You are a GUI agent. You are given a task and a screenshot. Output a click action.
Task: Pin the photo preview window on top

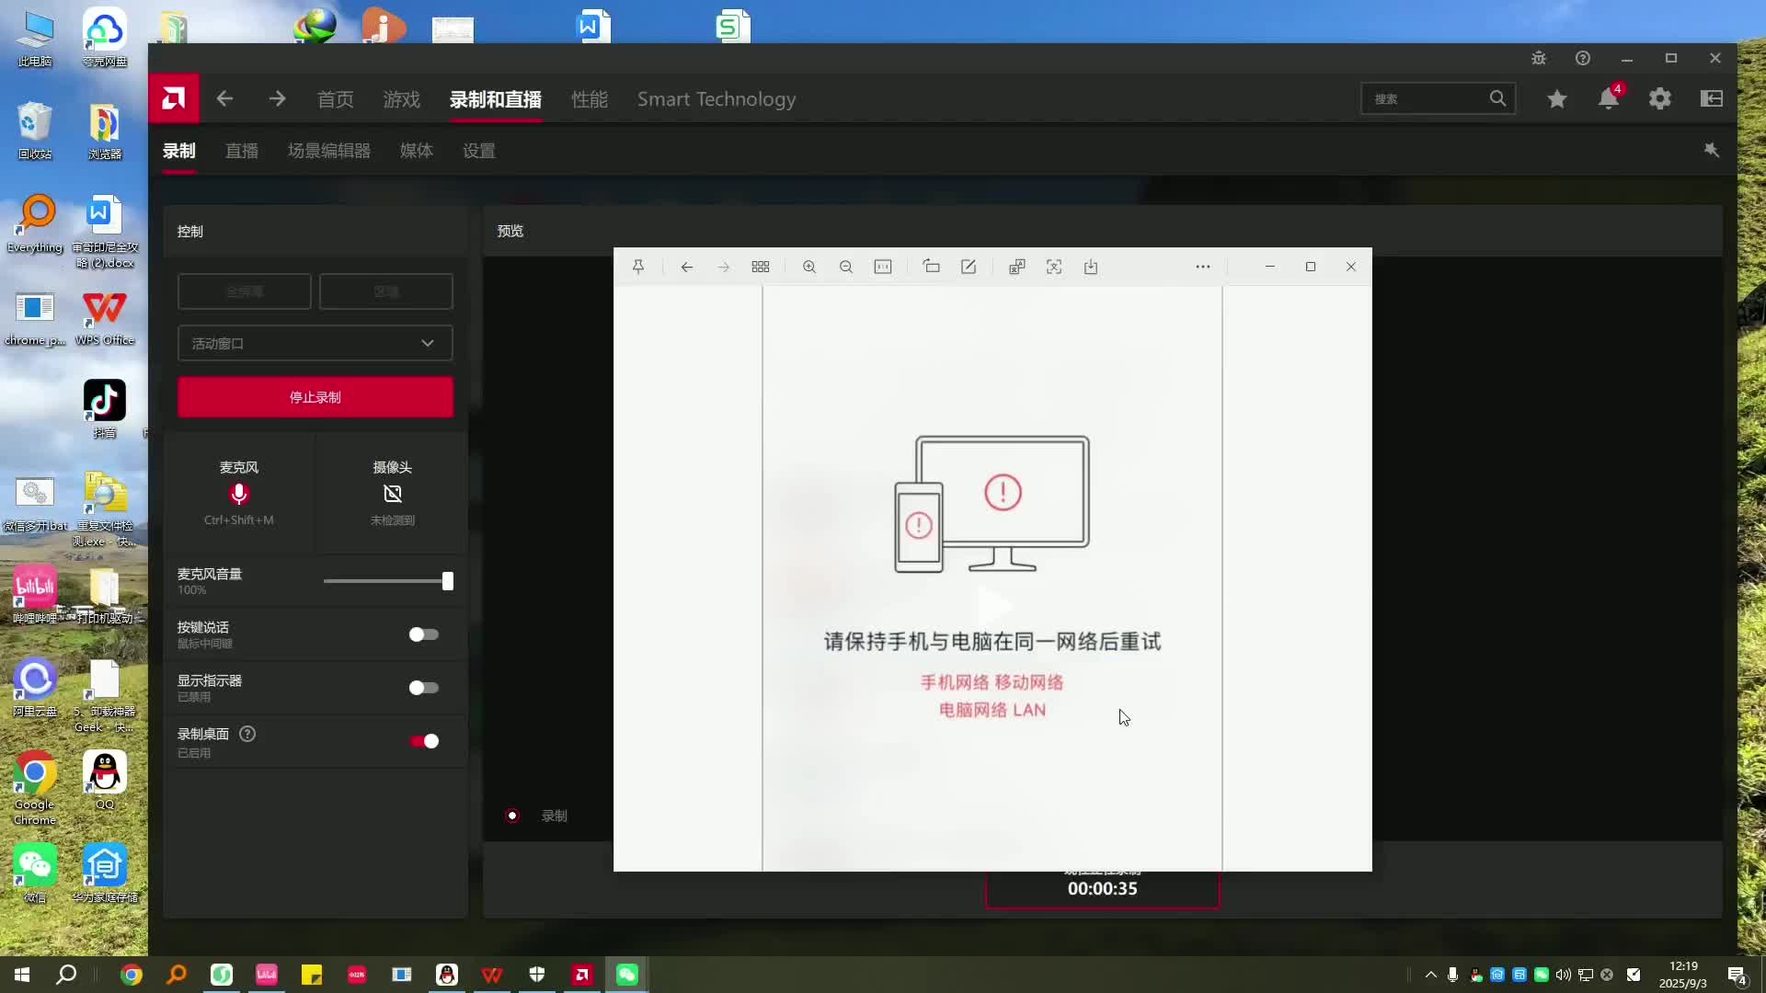pyautogui.click(x=639, y=267)
